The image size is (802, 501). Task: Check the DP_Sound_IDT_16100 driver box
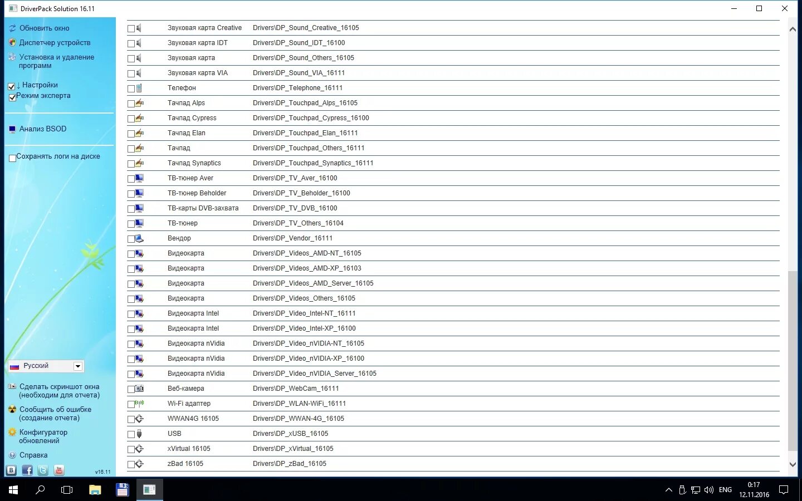pos(131,43)
